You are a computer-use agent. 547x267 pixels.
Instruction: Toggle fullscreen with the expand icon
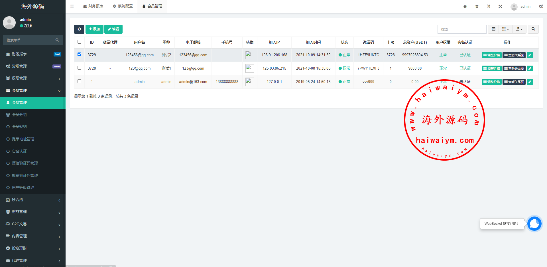tap(500, 6)
